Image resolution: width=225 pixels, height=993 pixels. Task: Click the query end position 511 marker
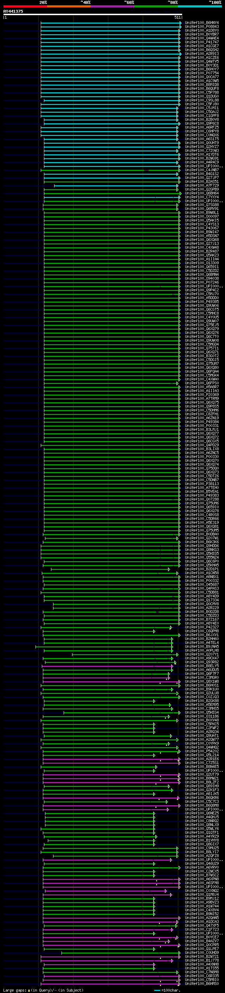(x=178, y=17)
